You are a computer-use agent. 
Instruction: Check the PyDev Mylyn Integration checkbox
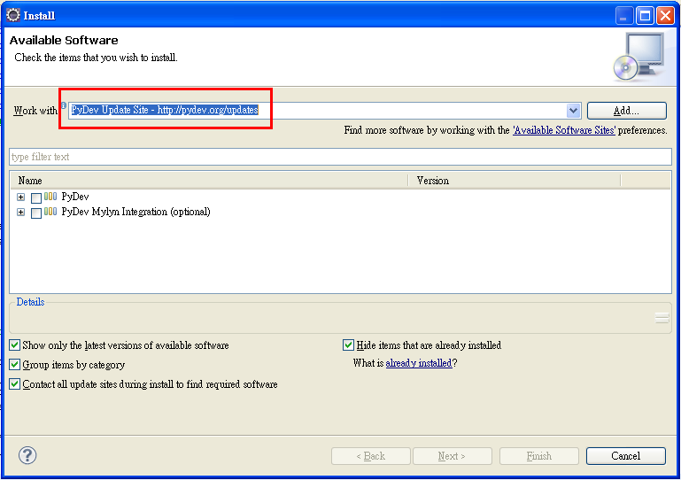[36, 213]
